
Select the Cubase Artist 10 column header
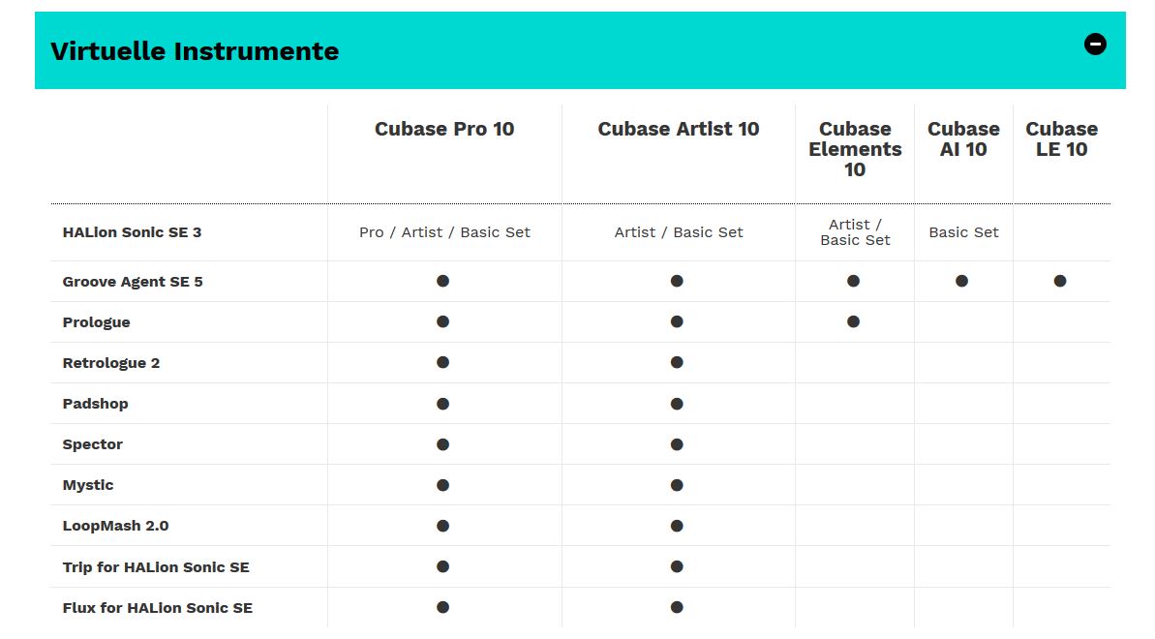tap(678, 129)
